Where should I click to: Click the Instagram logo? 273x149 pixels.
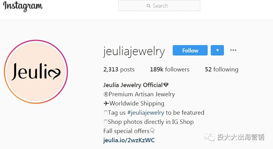(23, 6)
